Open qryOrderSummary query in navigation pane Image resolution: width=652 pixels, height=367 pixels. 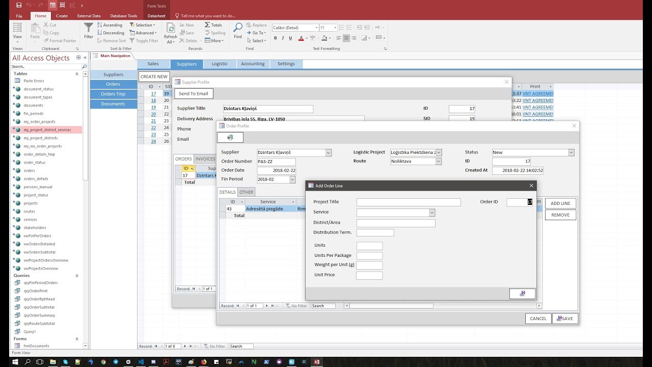point(39,316)
